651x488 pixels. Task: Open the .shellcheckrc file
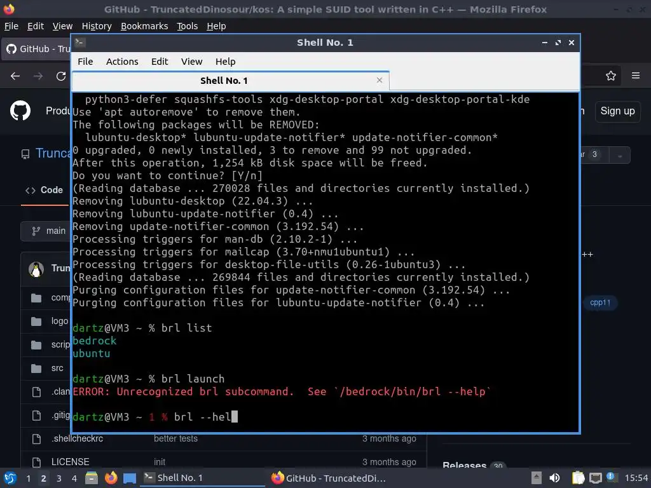tap(77, 438)
